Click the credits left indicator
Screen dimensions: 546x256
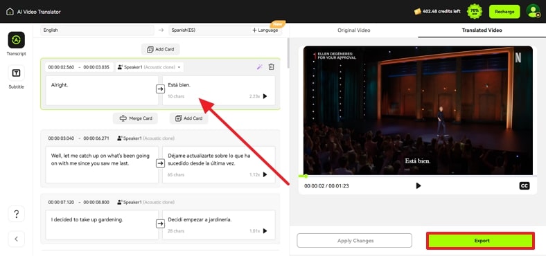coord(437,12)
